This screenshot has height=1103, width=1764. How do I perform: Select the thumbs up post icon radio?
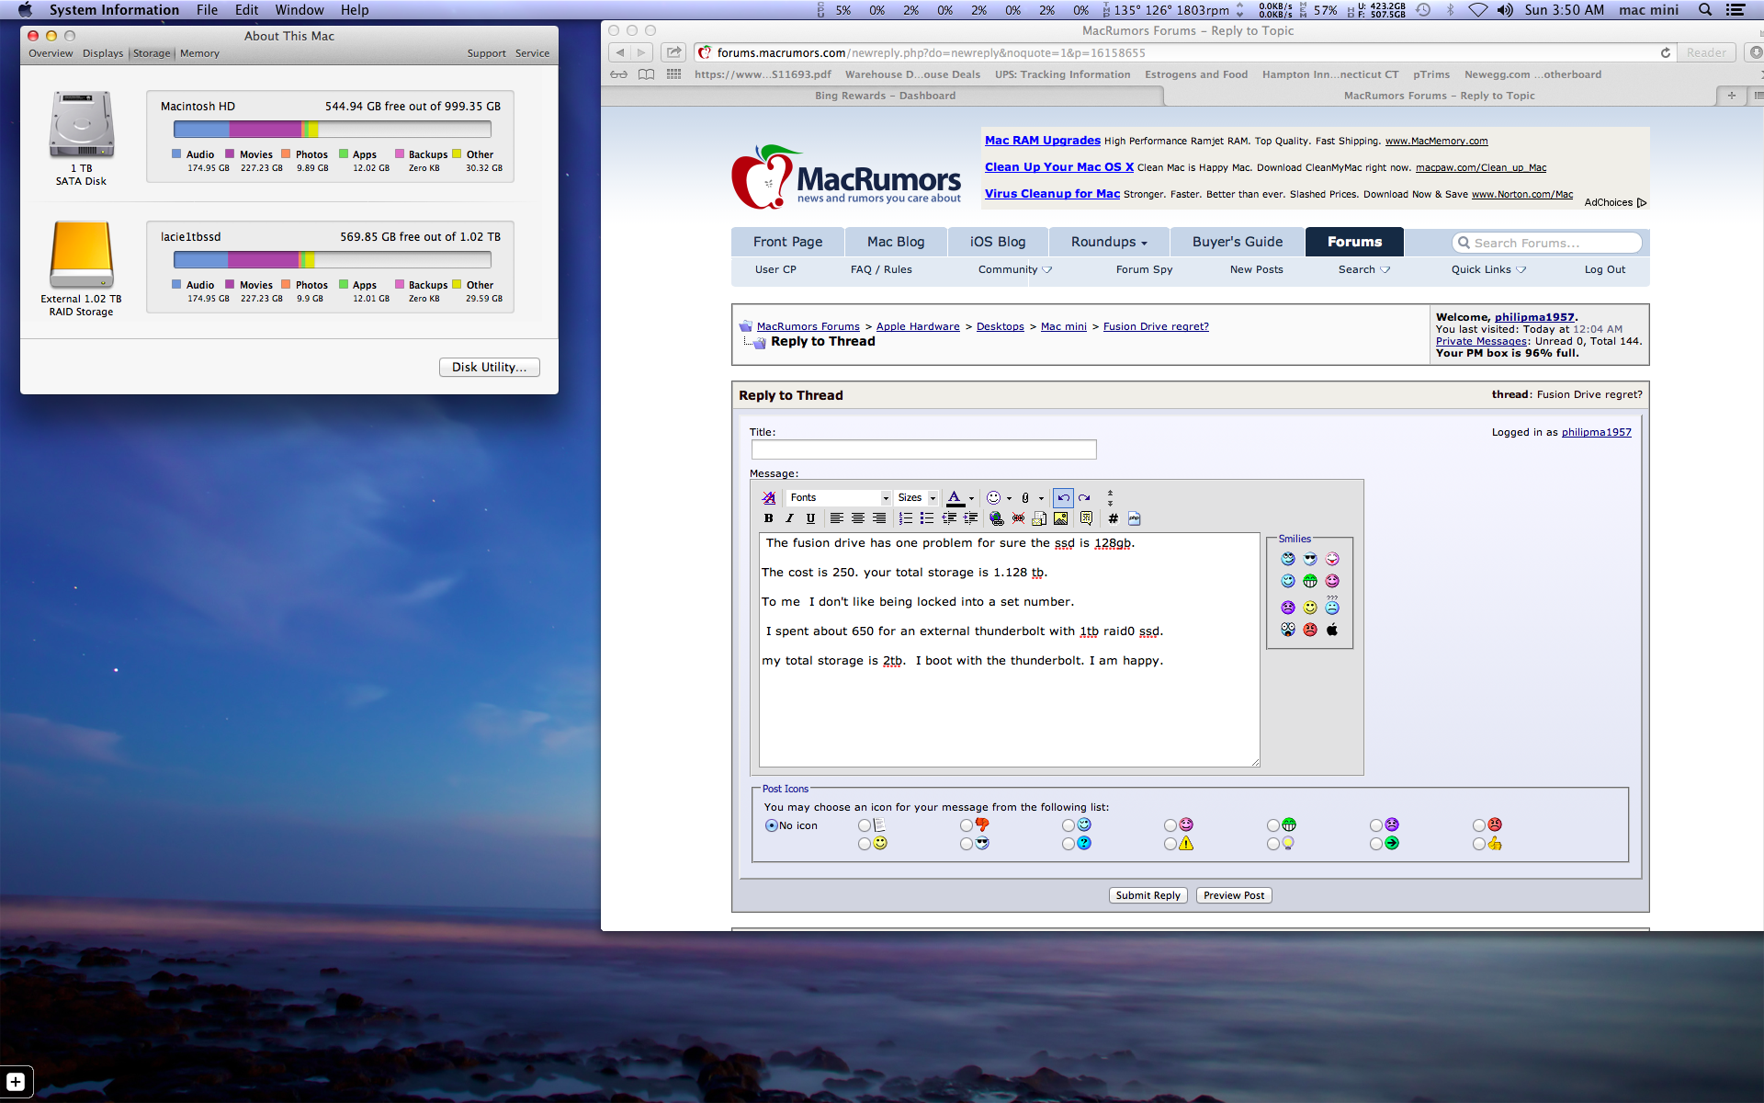pos(1479,844)
